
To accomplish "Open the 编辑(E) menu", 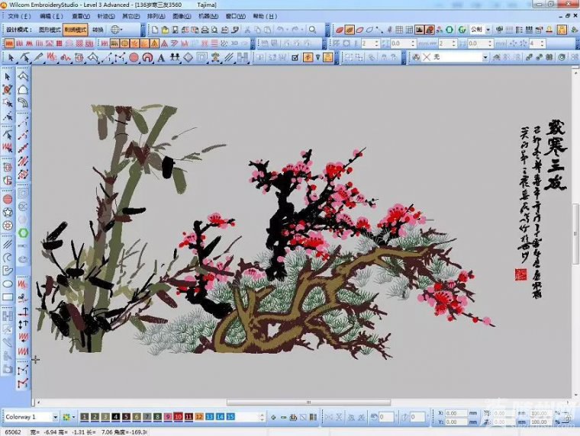I will [51, 16].
